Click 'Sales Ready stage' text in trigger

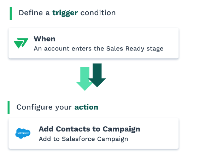pos(135,49)
